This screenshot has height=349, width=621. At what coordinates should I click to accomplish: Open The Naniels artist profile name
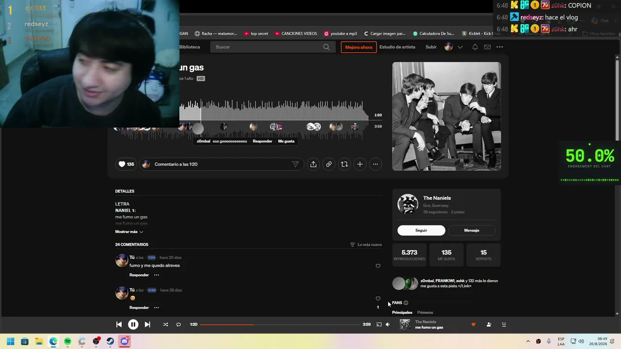pyautogui.click(x=437, y=198)
